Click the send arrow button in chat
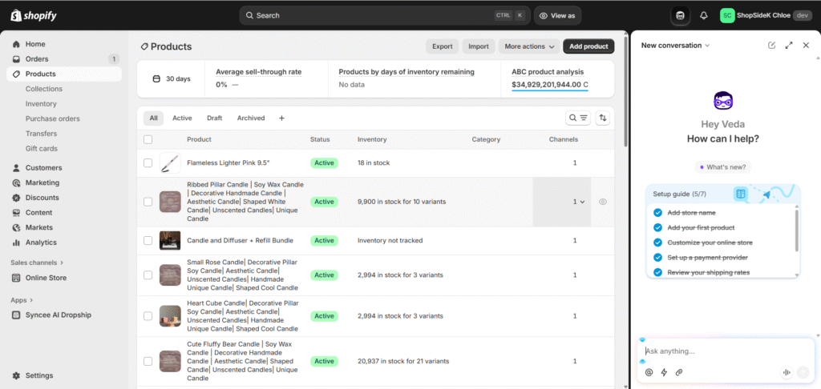The width and height of the screenshot is (821, 389). pos(803,372)
